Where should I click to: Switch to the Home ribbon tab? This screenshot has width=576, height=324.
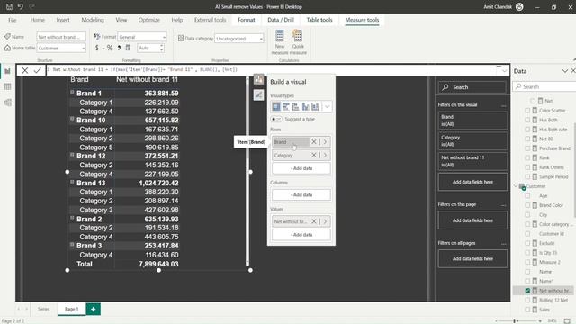point(38,20)
